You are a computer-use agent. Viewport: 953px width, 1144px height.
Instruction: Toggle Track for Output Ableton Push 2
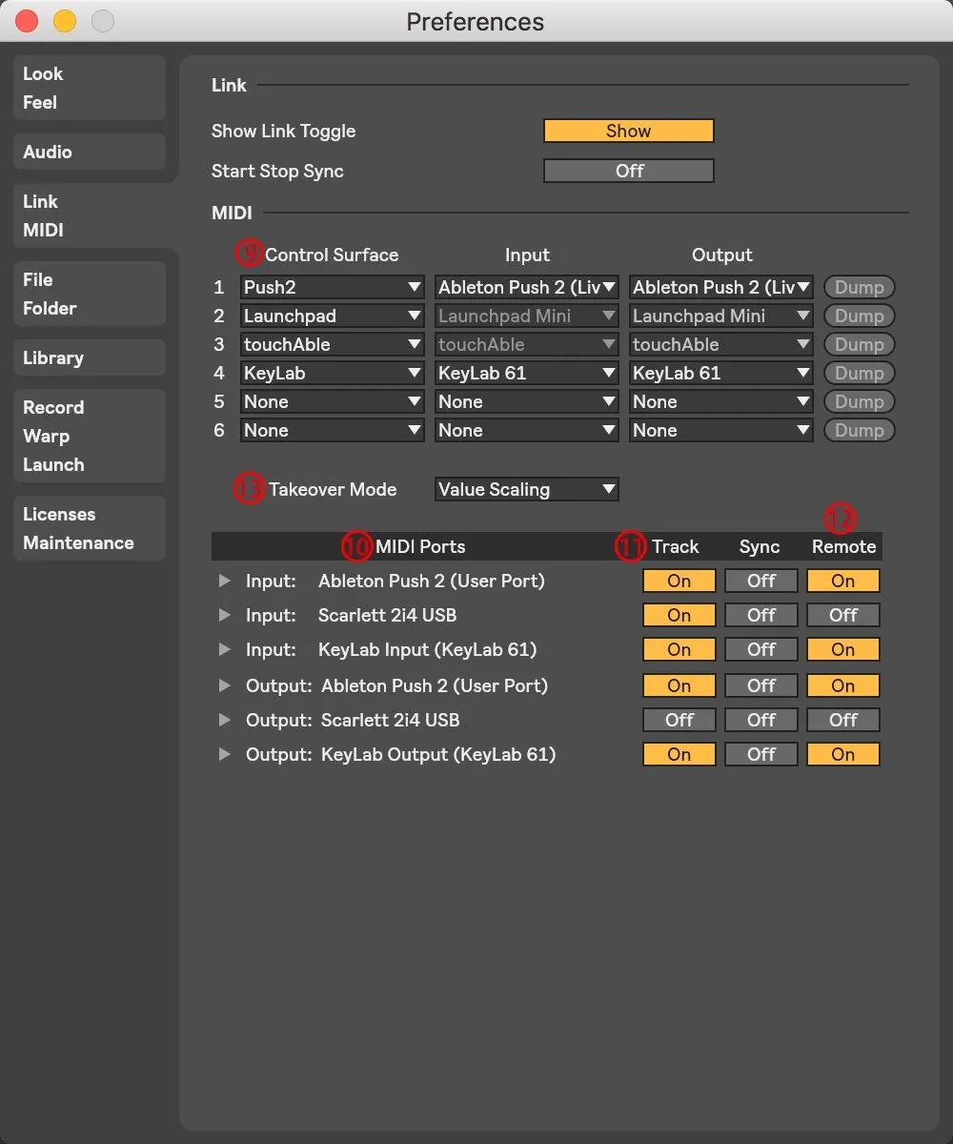pyautogui.click(x=679, y=685)
